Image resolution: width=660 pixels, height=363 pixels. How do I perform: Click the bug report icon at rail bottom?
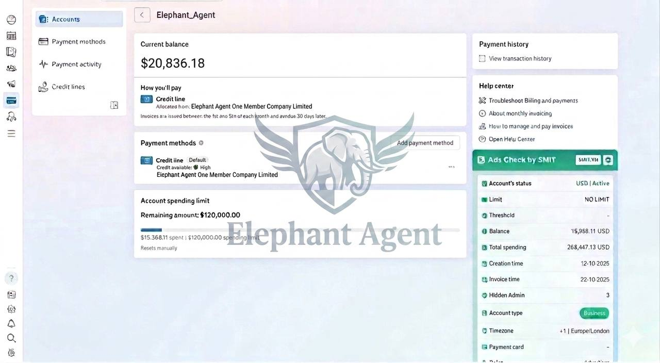tap(11, 353)
